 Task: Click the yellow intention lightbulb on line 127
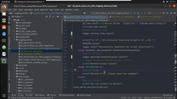[75, 70]
